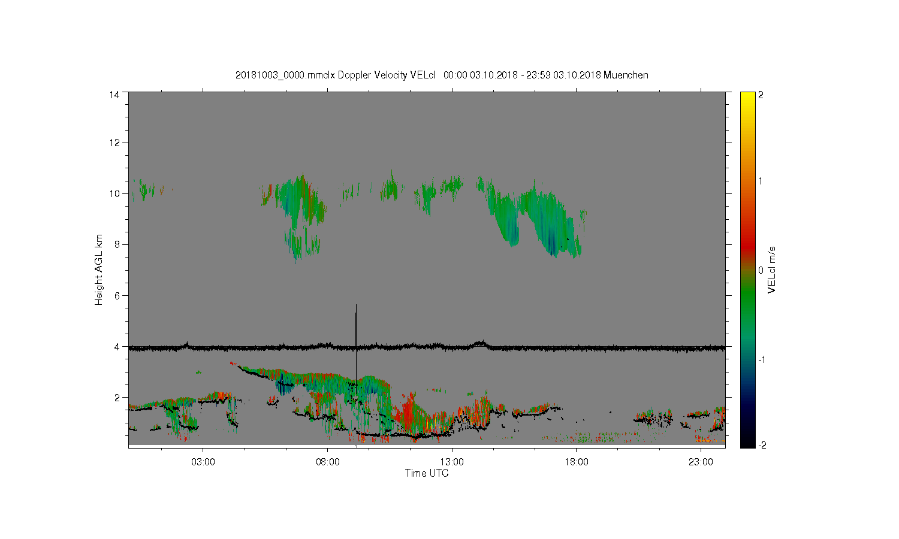Click the 'Height AGL km' y-axis label

pos(99,269)
